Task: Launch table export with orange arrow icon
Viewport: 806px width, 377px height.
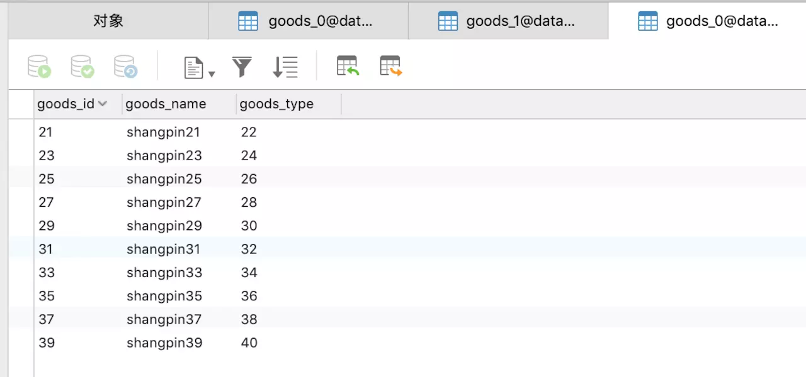Action: [391, 66]
